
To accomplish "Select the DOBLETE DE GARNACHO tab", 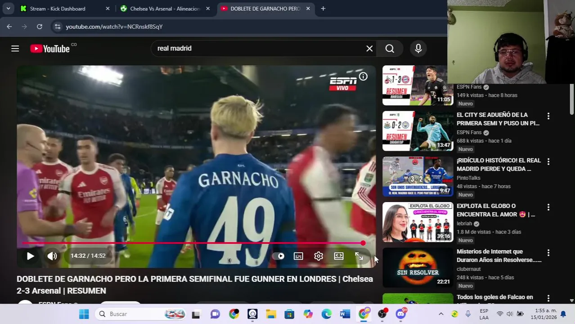I will point(265,9).
